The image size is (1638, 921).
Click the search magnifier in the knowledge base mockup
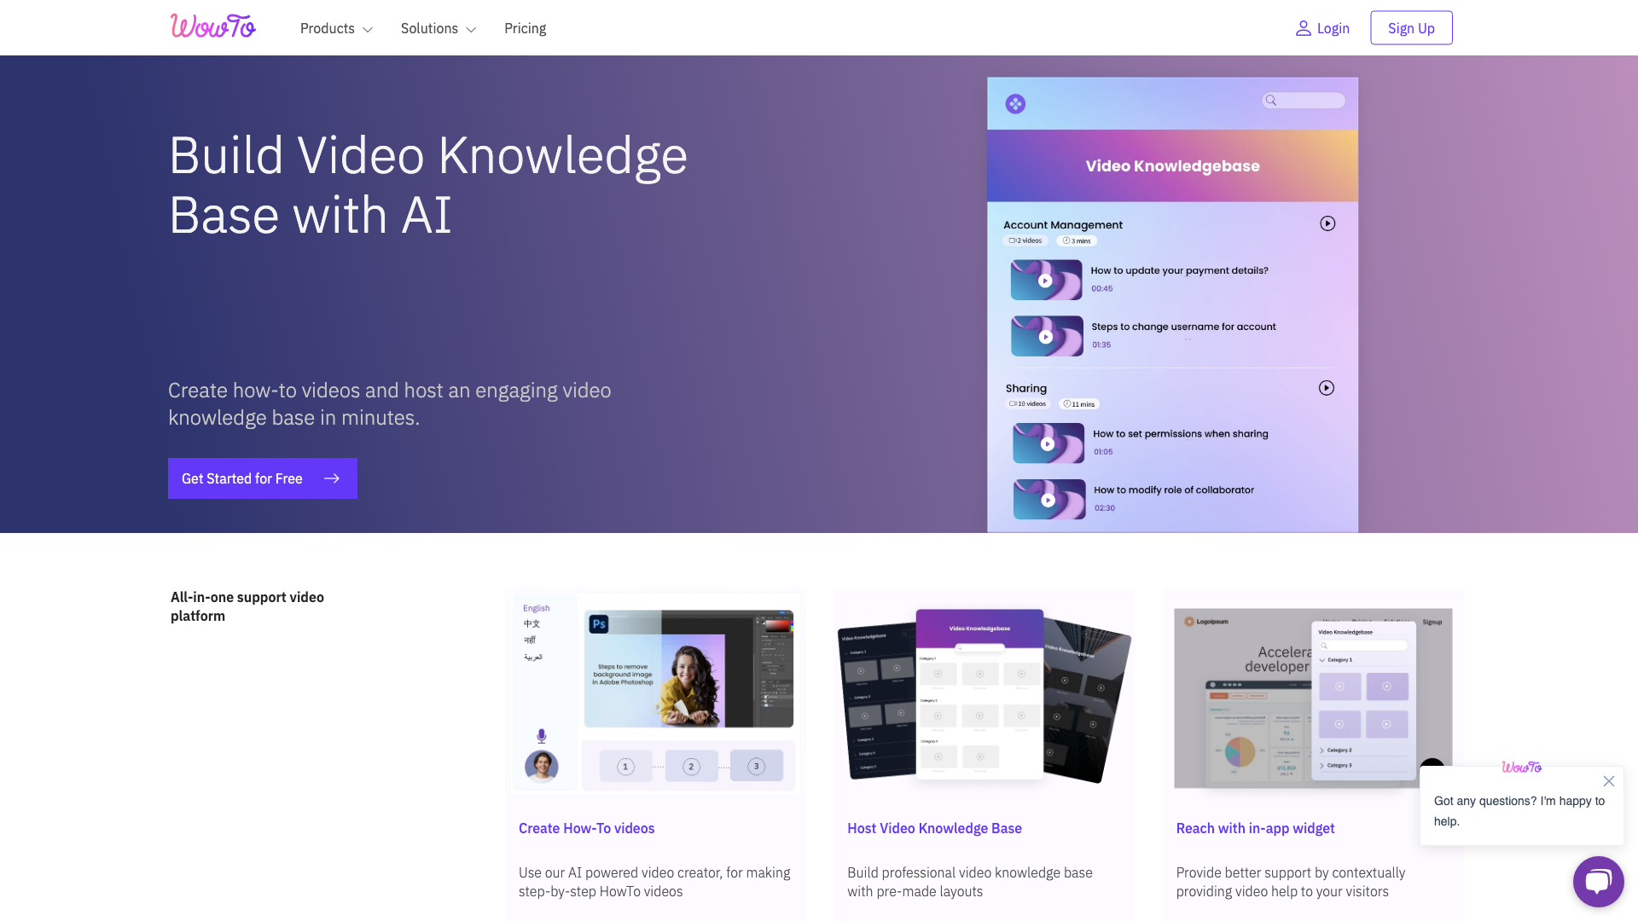pyautogui.click(x=1271, y=100)
